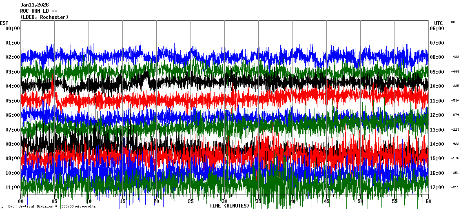Image resolution: width=461 pixels, height=212 pixels.
Task: Click the TIME (MINUTES) axis title
Action: click(229, 206)
